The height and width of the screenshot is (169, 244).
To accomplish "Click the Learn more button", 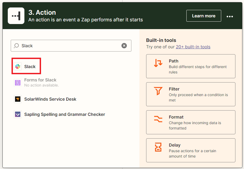I will coord(204,16).
